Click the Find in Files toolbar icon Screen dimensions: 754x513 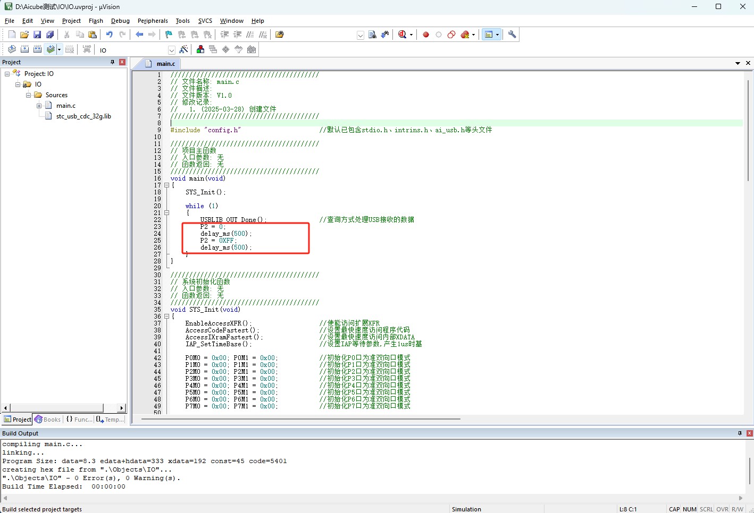click(x=280, y=35)
